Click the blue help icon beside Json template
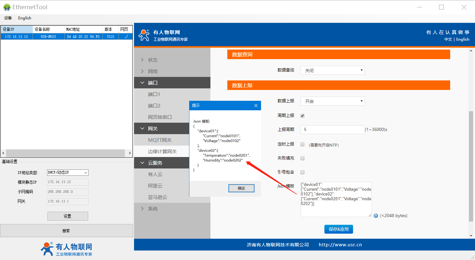The image size is (475, 260). point(376,216)
